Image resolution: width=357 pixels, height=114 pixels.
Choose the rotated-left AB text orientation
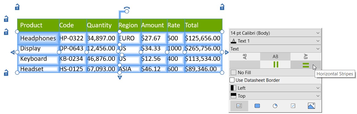coord(245,57)
